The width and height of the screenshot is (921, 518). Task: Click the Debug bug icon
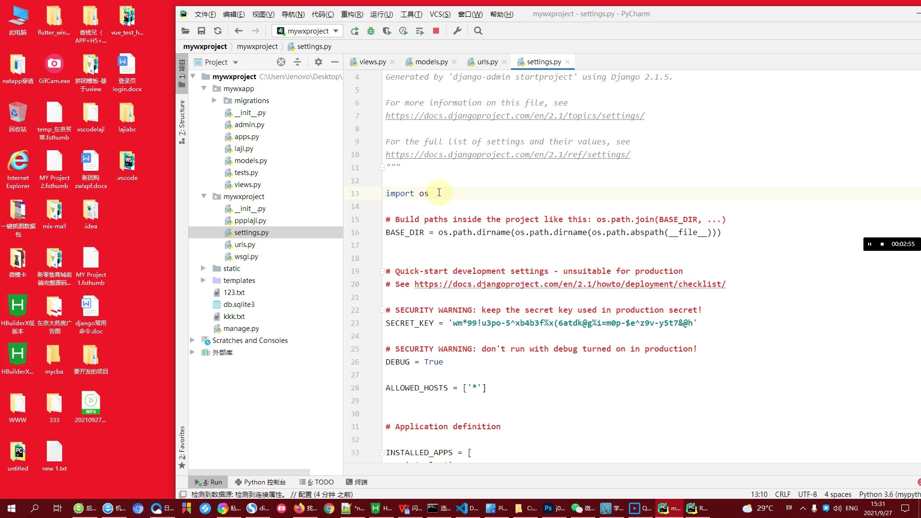[371, 31]
